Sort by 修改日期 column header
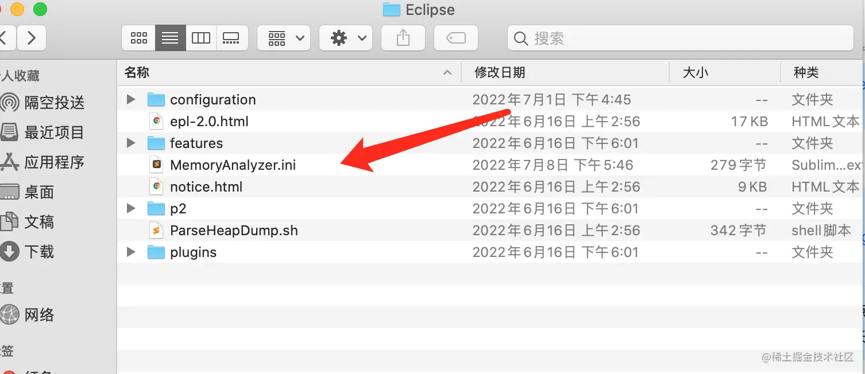 [x=566, y=72]
